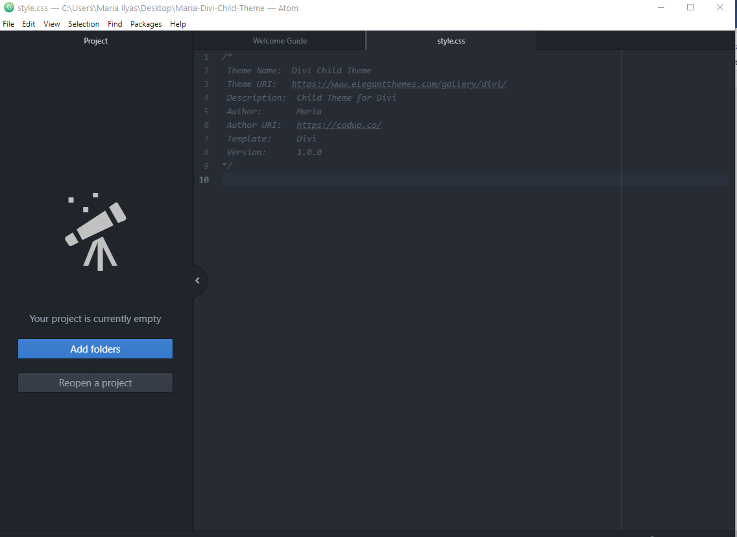Click the Project panel header
737x537 pixels.
click(96, 41)
